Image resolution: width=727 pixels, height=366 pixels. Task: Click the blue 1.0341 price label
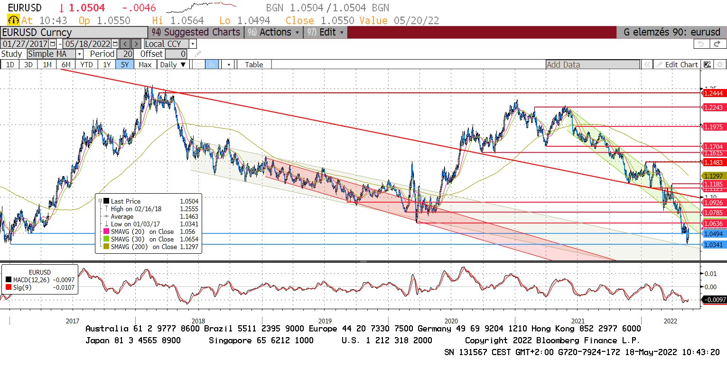(x=713, y=245)
